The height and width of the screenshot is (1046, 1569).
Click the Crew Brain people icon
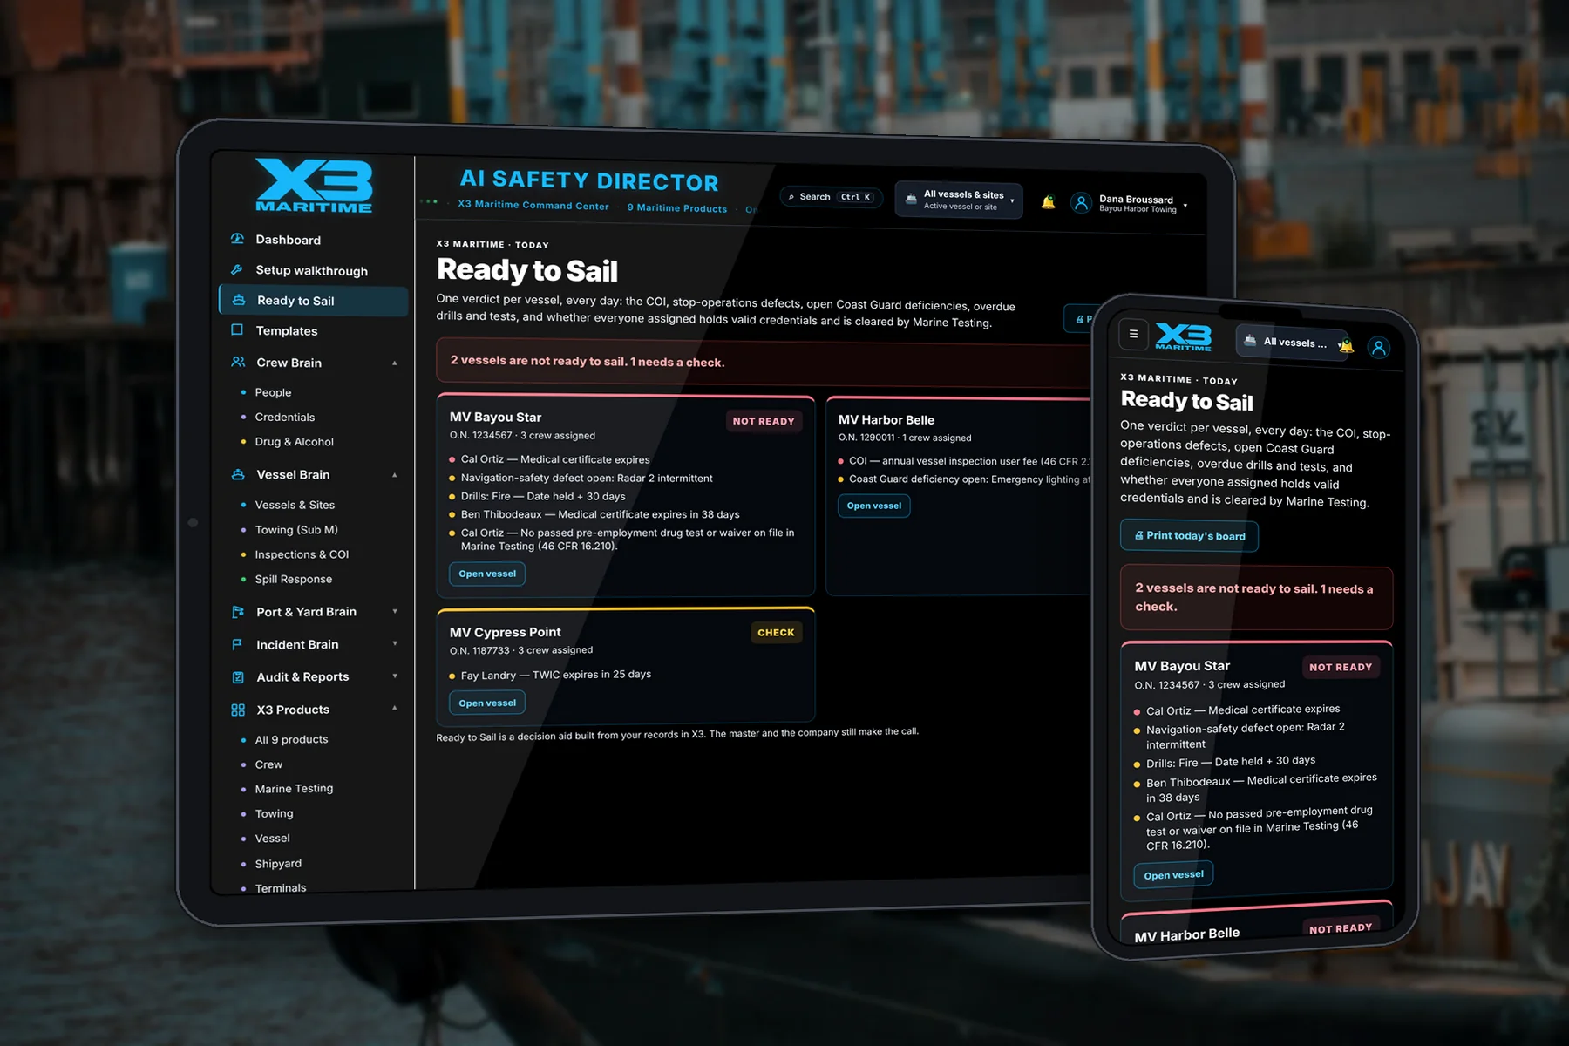tap(238, 362)
